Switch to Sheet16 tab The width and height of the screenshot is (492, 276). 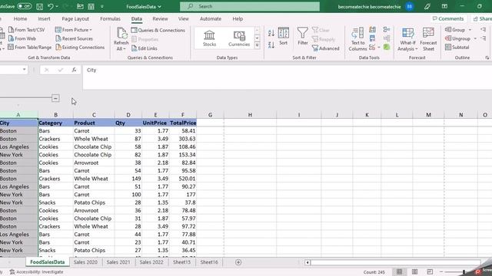[209, 262]
